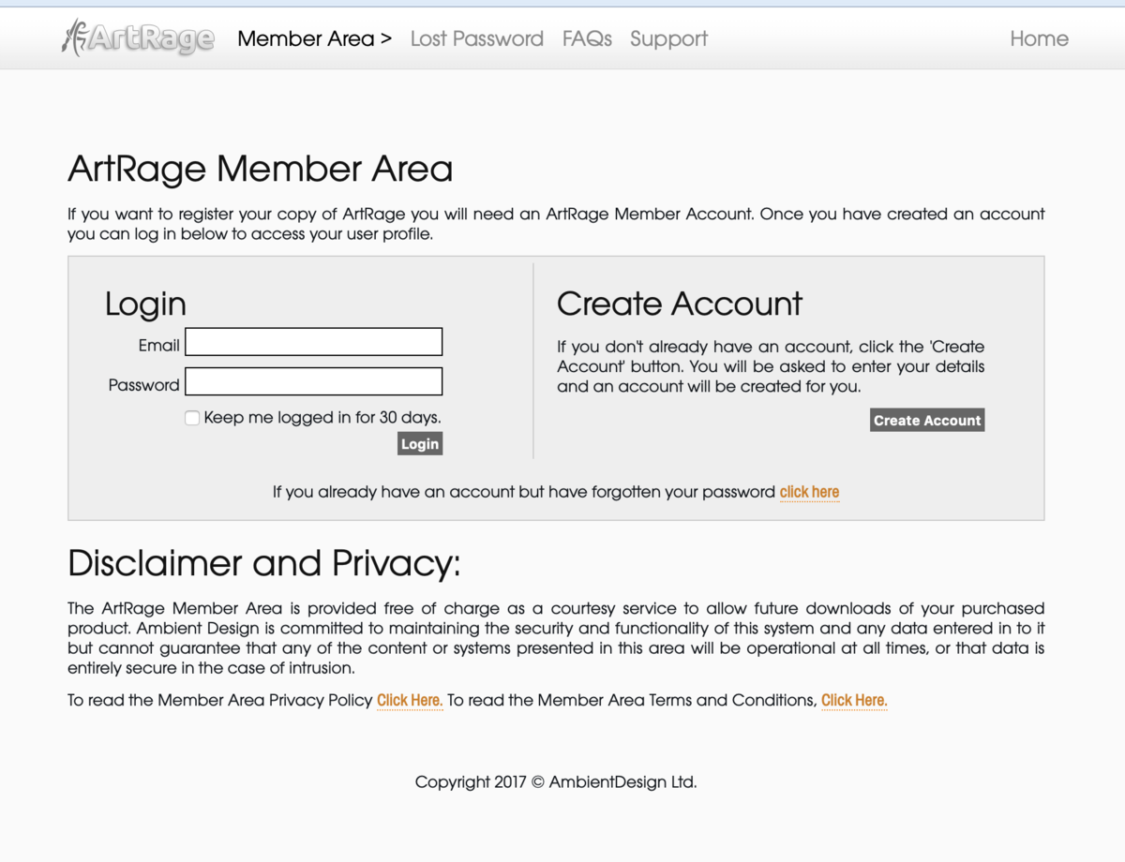Image resolution: width=1125 pixels, height=862 pixels.
Task: Click the 'Create Account' section heading
Action: click(x=680, y=304)
